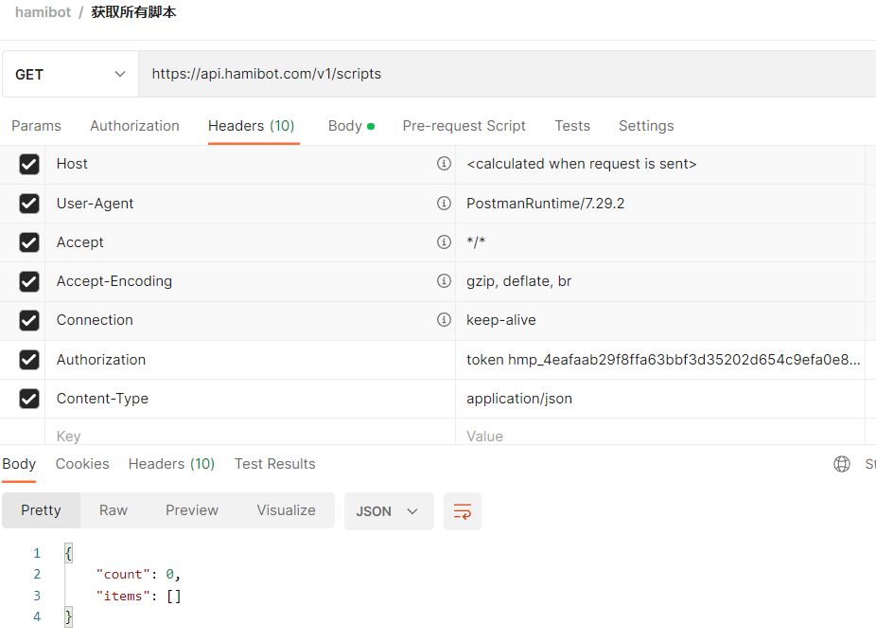Open the Pre-request Script tab

click(464, 125)
